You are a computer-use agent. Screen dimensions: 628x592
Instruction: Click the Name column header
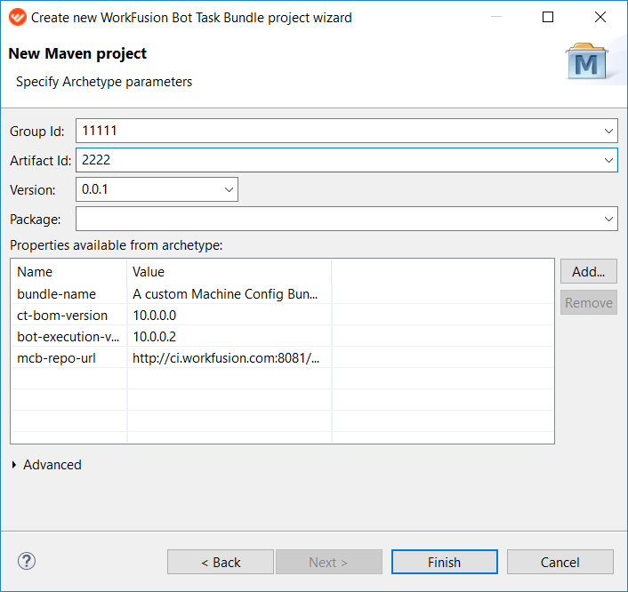point(68,272)
